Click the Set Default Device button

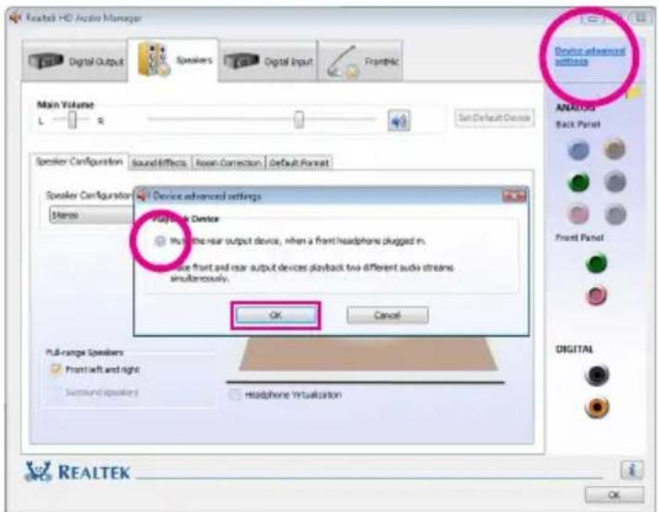click(494, 118)
